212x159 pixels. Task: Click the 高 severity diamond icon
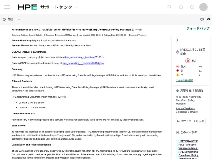[x=178, y=71]
